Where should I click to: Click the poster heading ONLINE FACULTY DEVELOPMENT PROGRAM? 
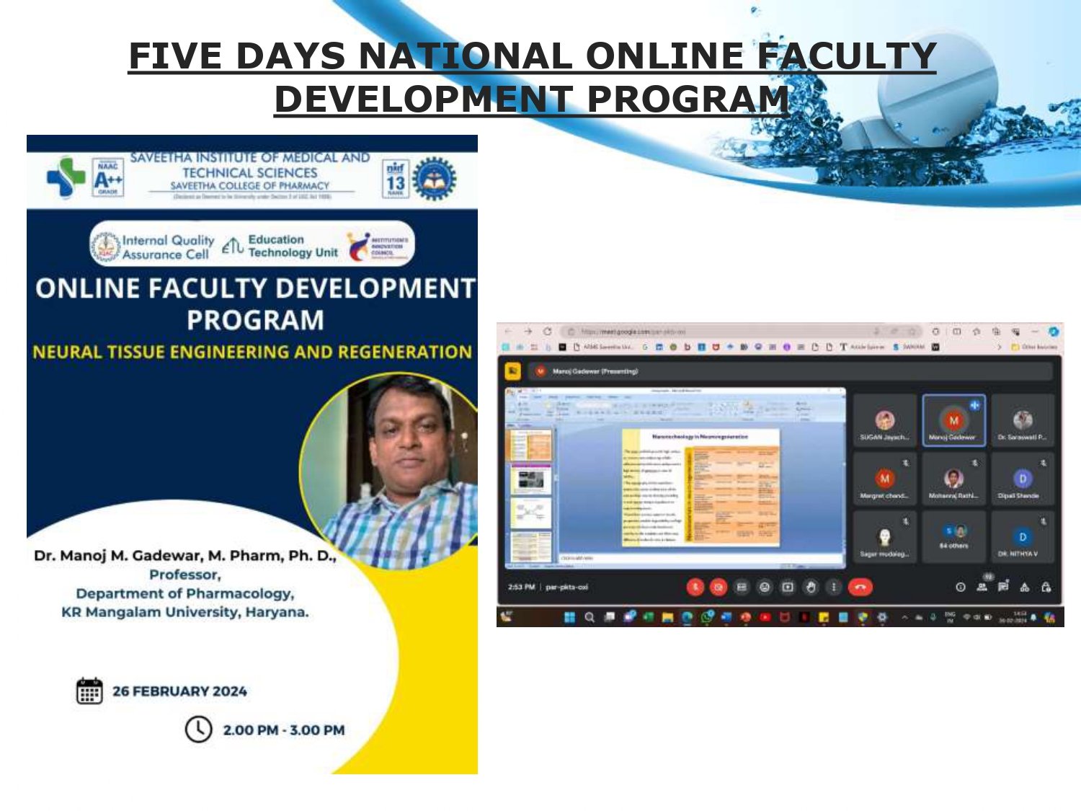(255, 303)
